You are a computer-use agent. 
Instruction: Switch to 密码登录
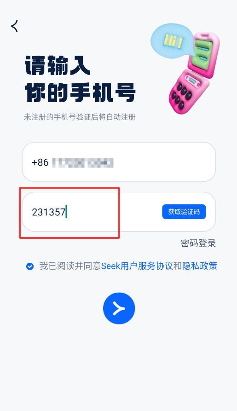198,243
